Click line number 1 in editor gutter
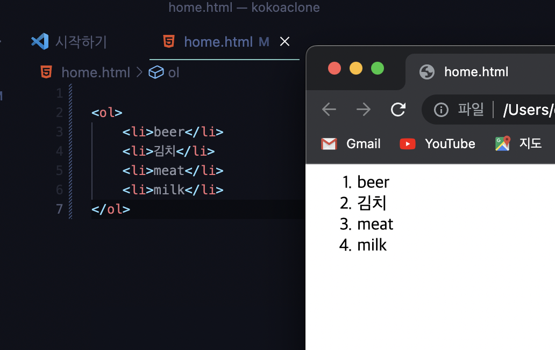 [x=60, y=93]
